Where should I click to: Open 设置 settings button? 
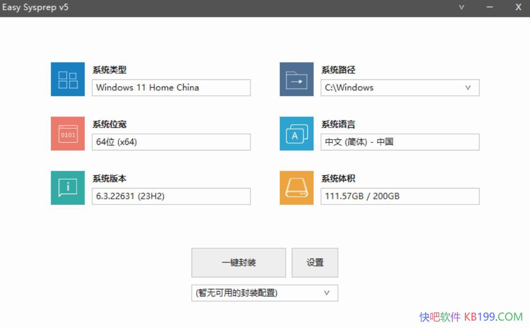315,263
